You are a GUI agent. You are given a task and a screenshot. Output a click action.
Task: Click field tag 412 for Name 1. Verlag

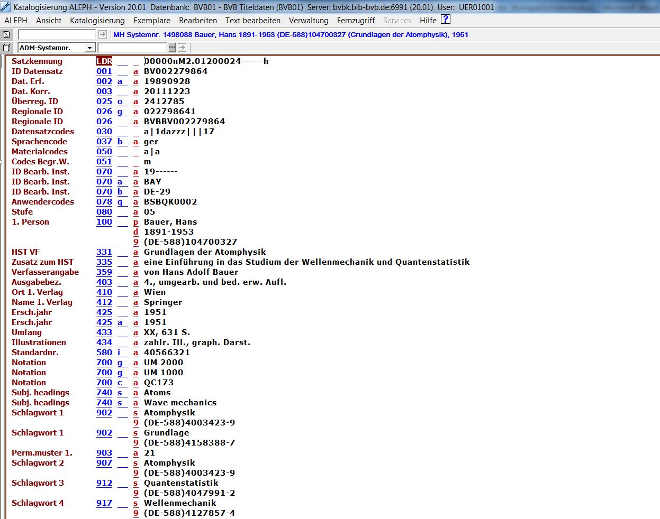pyautogui.click(x=104, y=302)
